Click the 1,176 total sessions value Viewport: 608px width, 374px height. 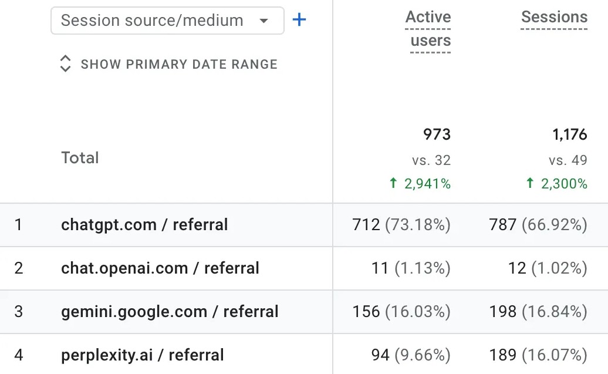(569, 134)
